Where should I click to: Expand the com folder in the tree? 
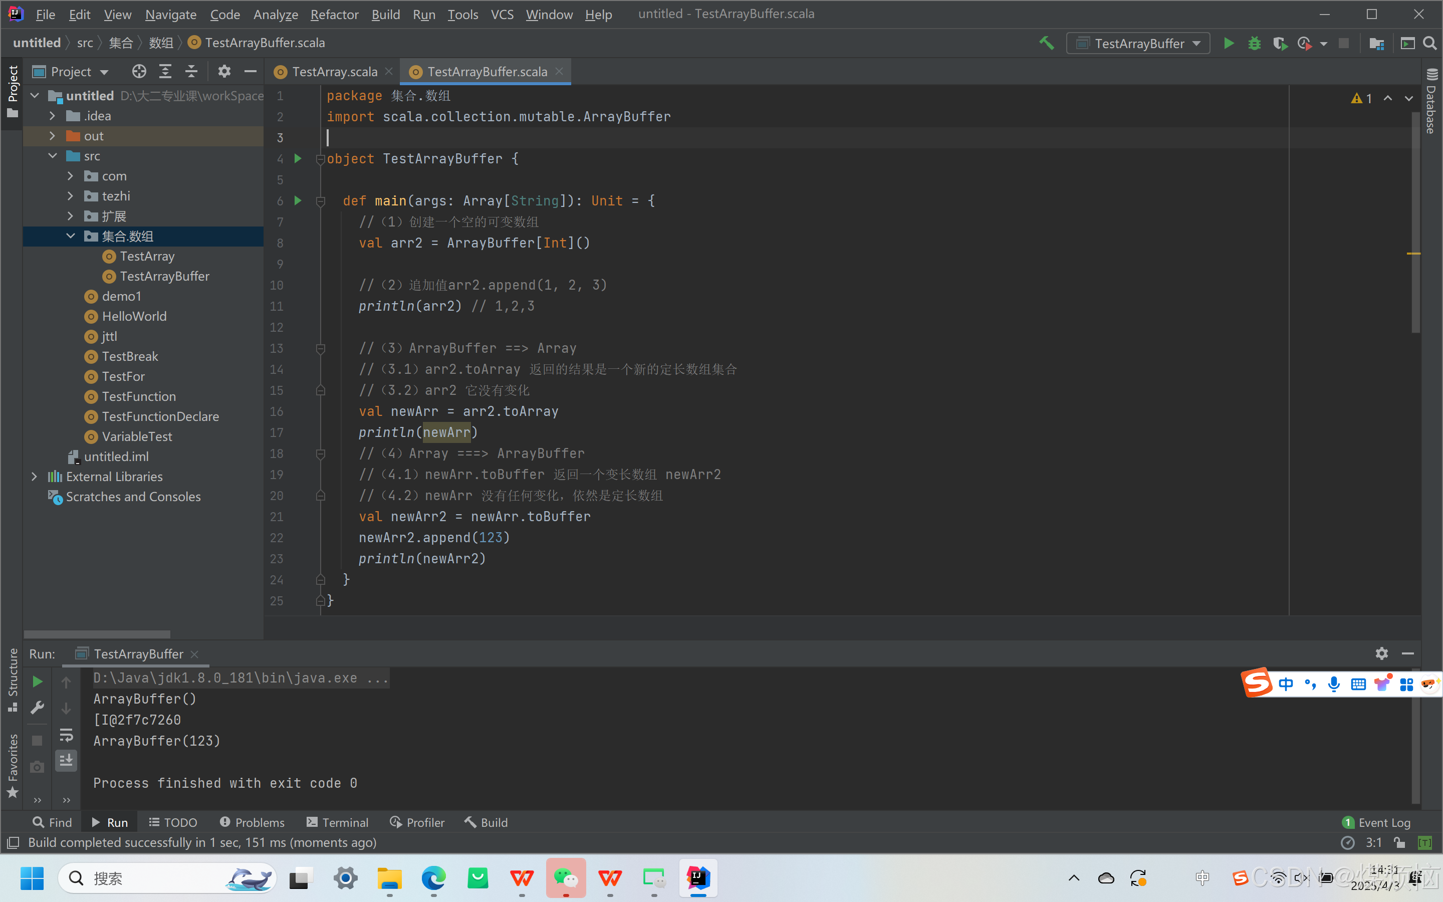[70, 176]
